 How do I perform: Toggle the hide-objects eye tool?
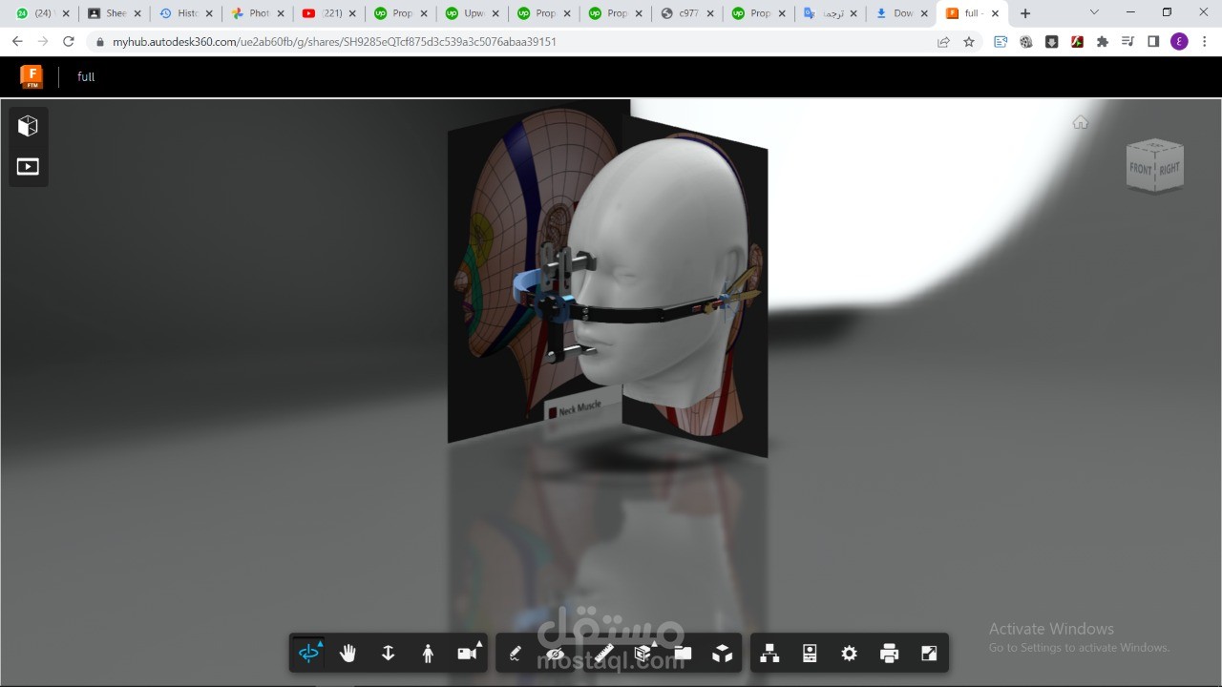[x=556, y=654]
